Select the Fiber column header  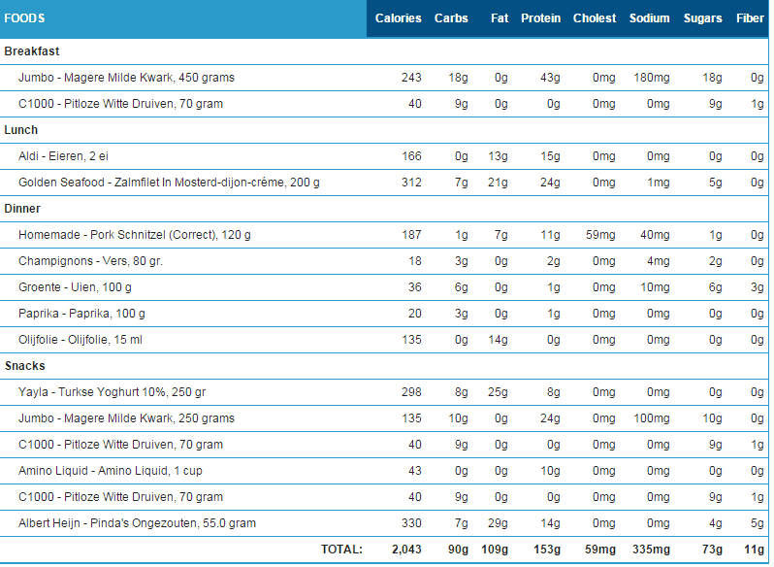click(750, 18)
